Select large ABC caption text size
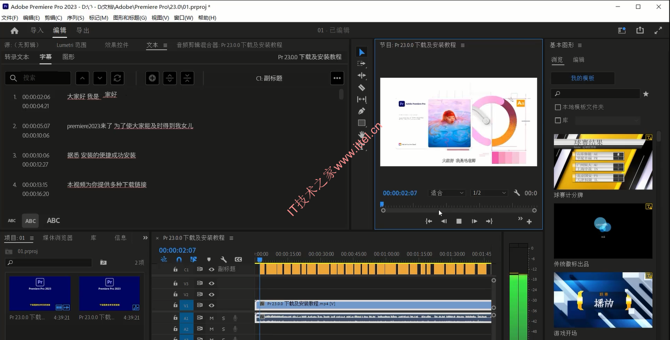 tap(53, 220)
